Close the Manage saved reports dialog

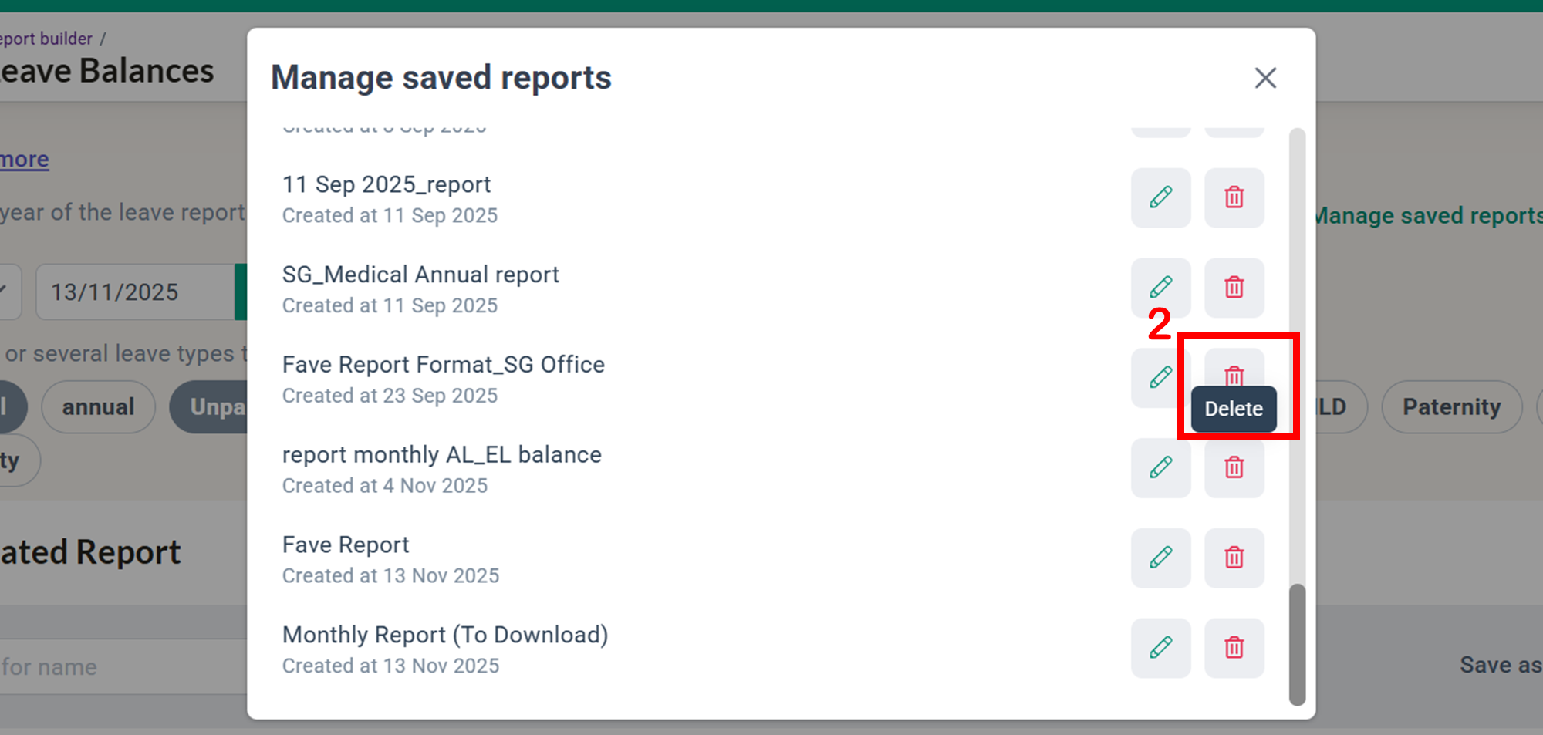(x=1265, y=78)
